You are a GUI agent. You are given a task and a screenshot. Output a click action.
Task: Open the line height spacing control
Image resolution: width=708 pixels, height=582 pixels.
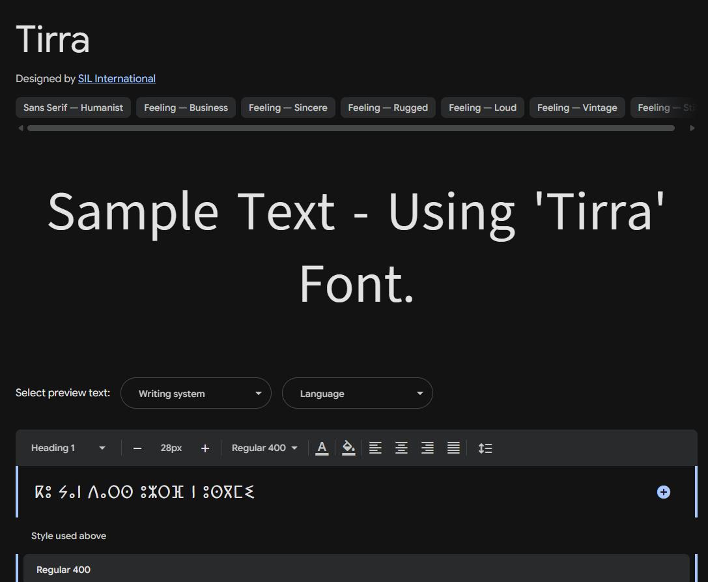(485, 448)
